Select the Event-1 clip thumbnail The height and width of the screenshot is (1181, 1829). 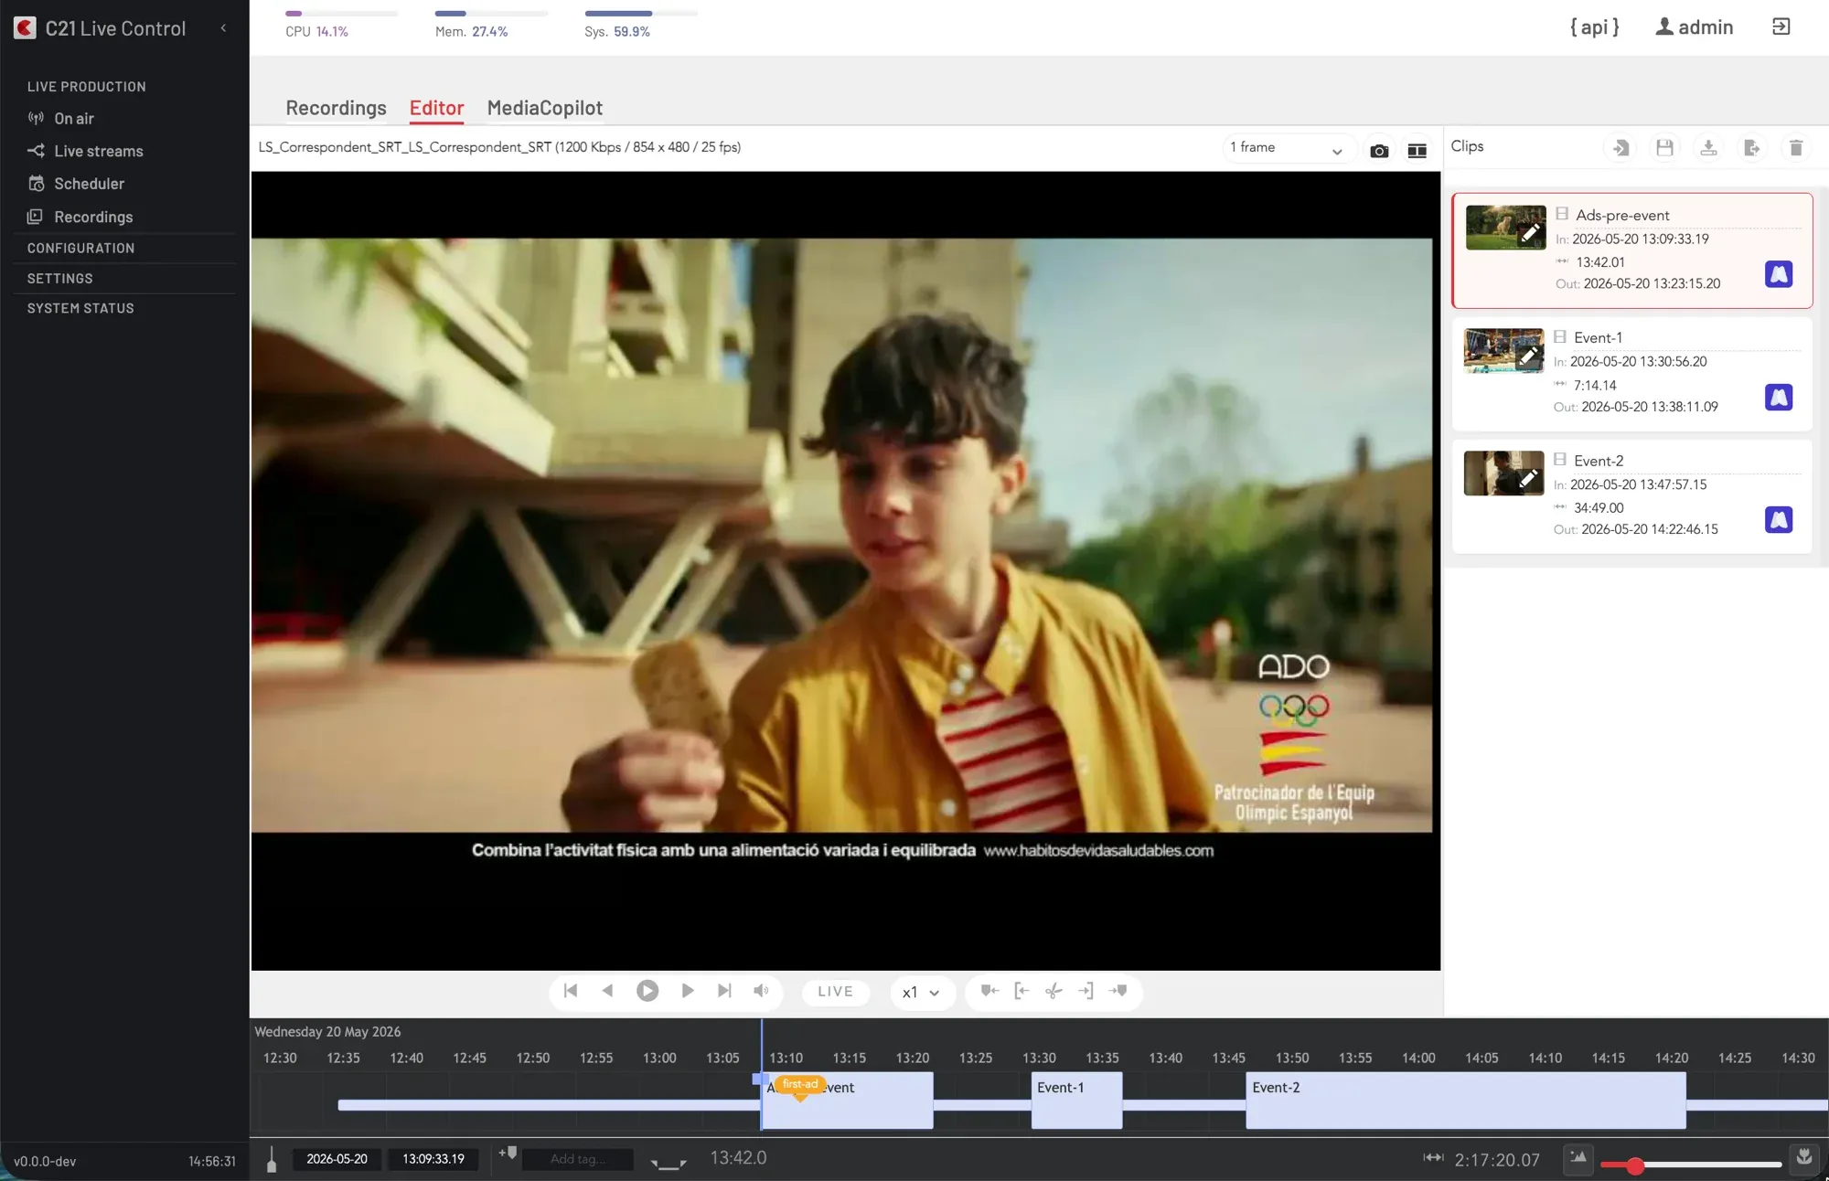(1503, 351)
